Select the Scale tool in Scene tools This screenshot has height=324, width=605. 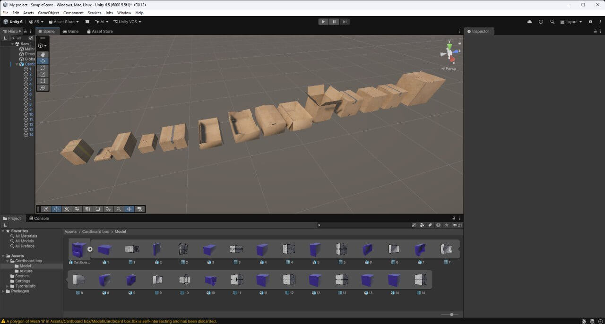43,74
